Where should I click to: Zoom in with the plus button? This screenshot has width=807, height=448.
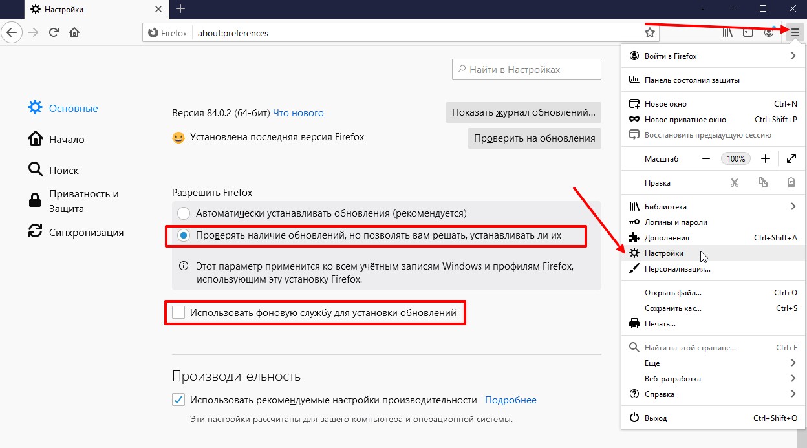pyautogui.click(x=766, y=158)
